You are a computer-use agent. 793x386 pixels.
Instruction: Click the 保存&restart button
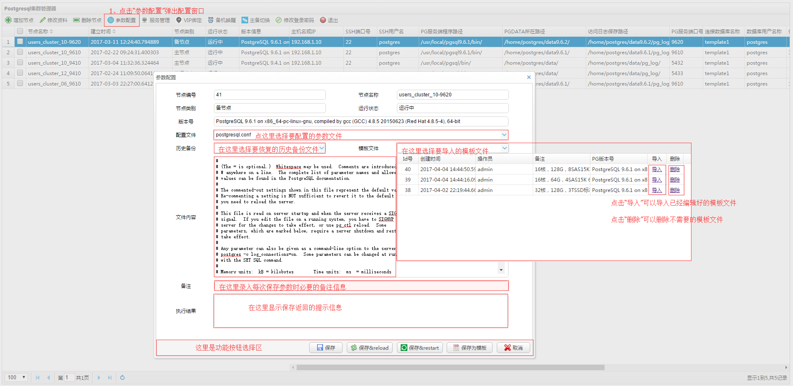coord(420,348)
